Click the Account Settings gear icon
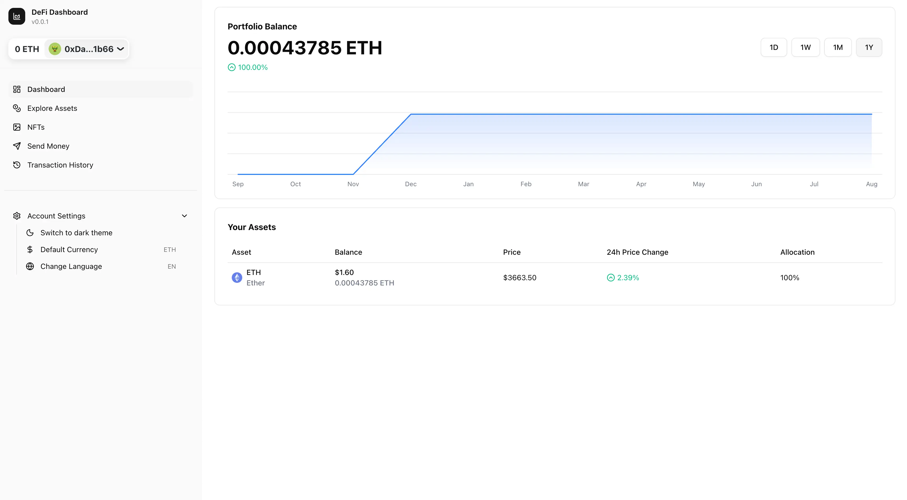 (17, 216)
